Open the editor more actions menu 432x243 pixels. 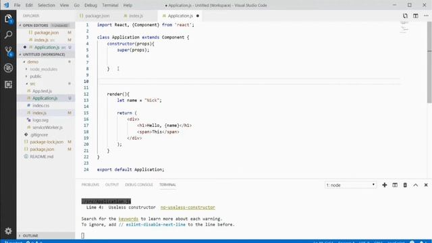[426, 16]
